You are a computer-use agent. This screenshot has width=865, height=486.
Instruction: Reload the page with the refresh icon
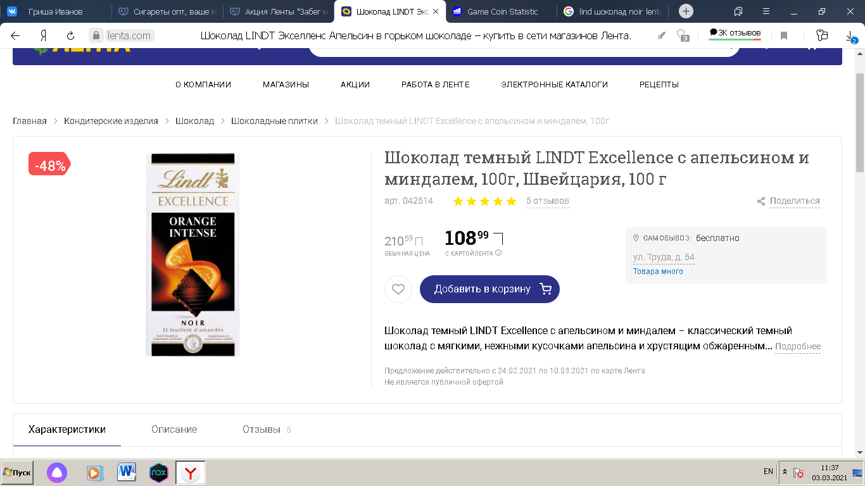click(x=71, y=36)
